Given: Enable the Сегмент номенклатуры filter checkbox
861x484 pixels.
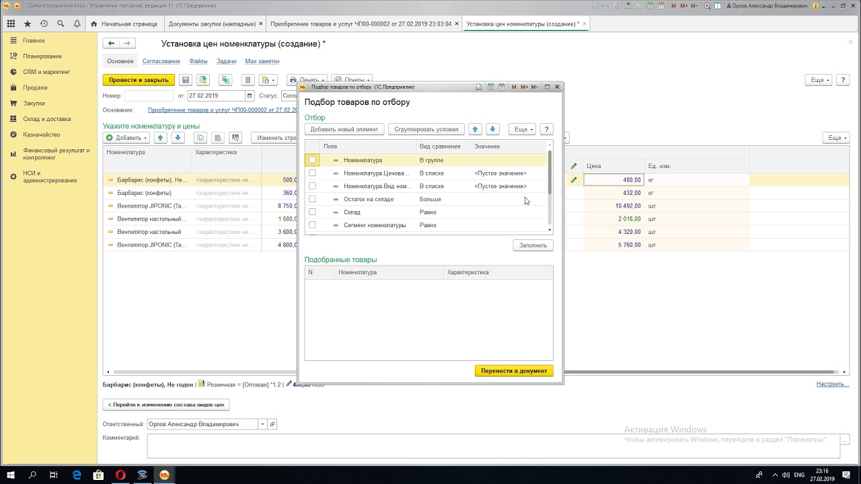Looking at the screenshot, I should 312,225.
